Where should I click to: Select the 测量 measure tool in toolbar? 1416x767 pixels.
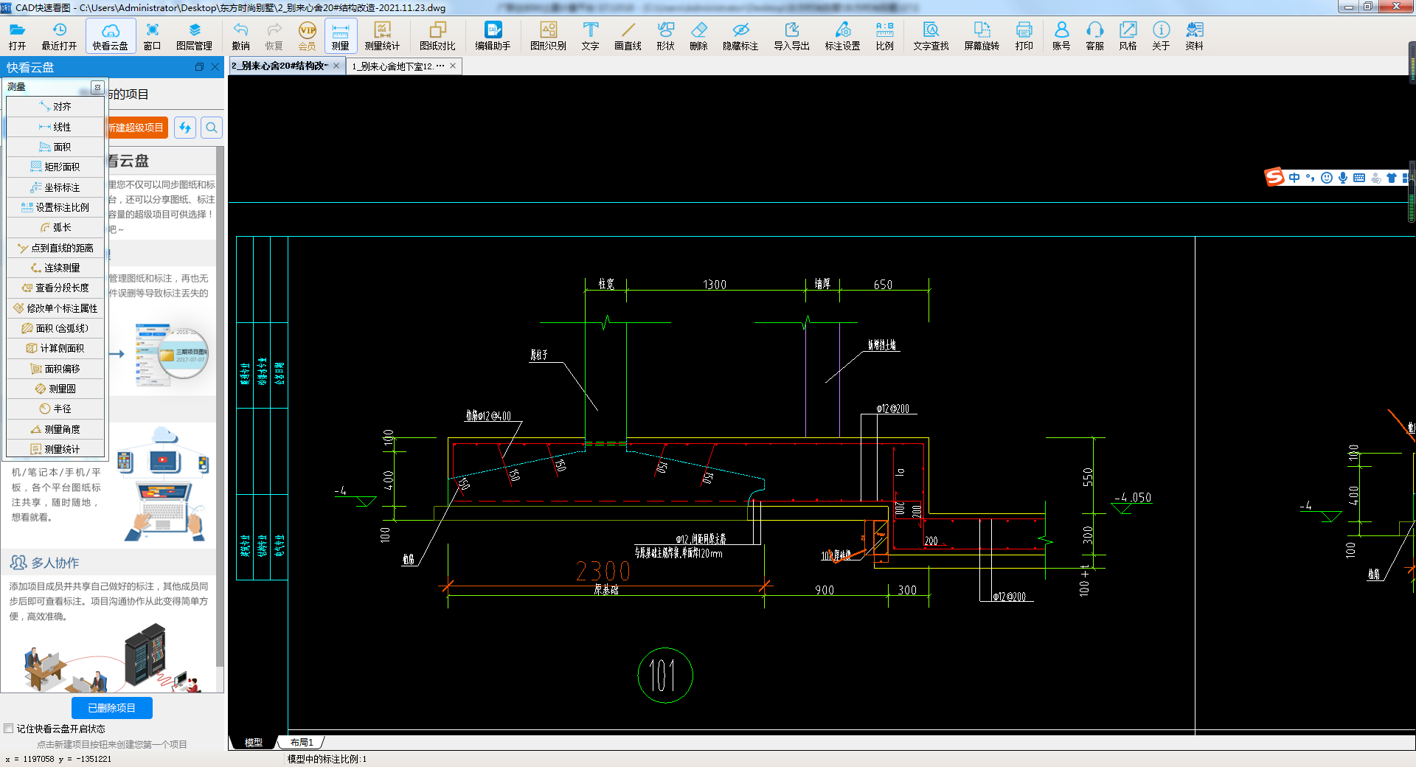[341, 35]
